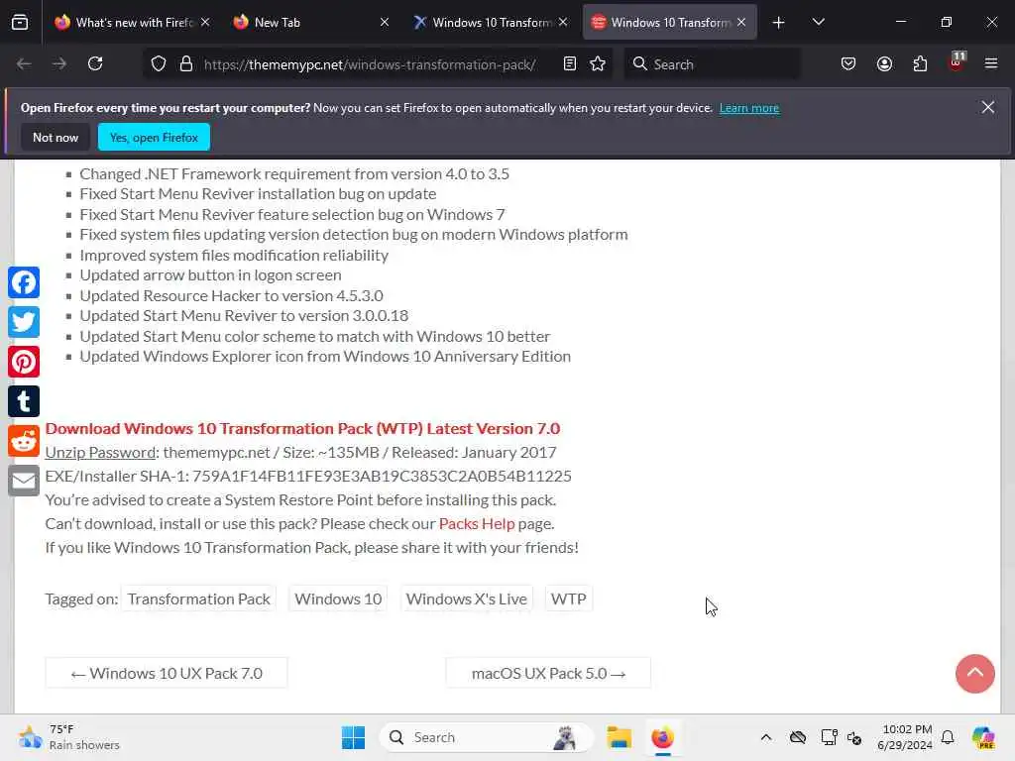Open uBlock extension icon with badge

[957, 62]
